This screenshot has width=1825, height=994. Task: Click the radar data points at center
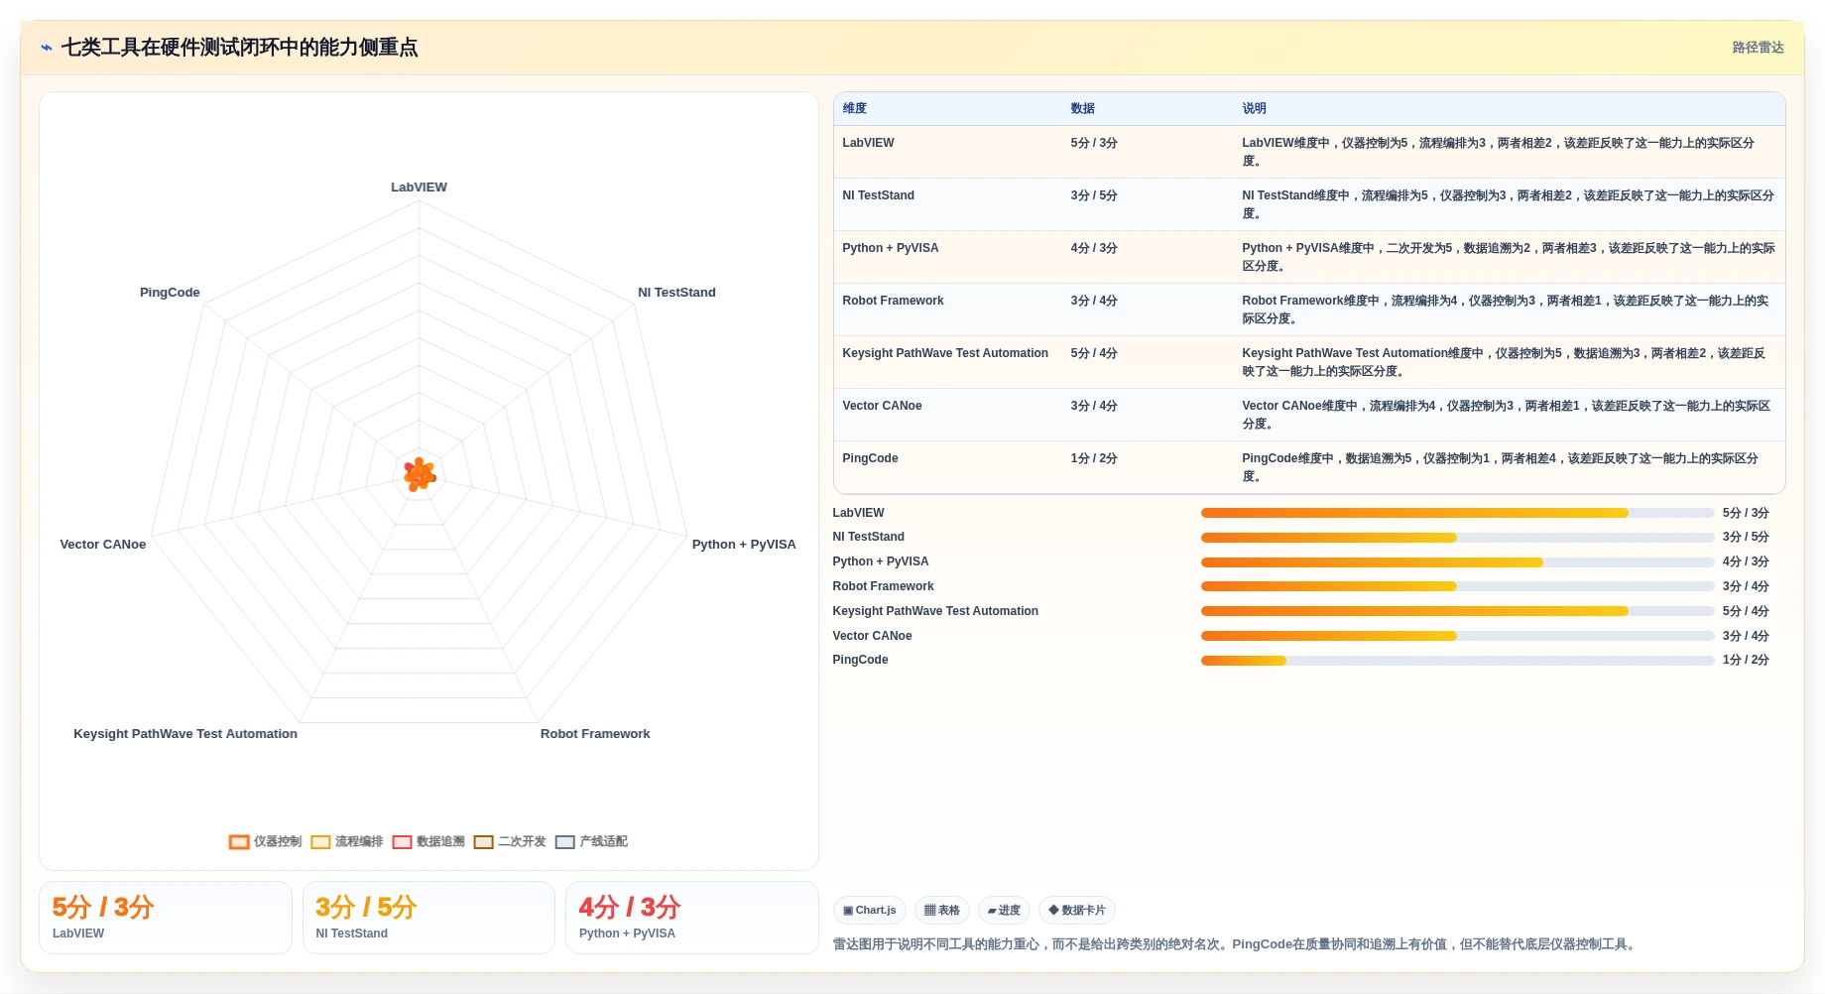pyautogui.click(x=420, y=475)
